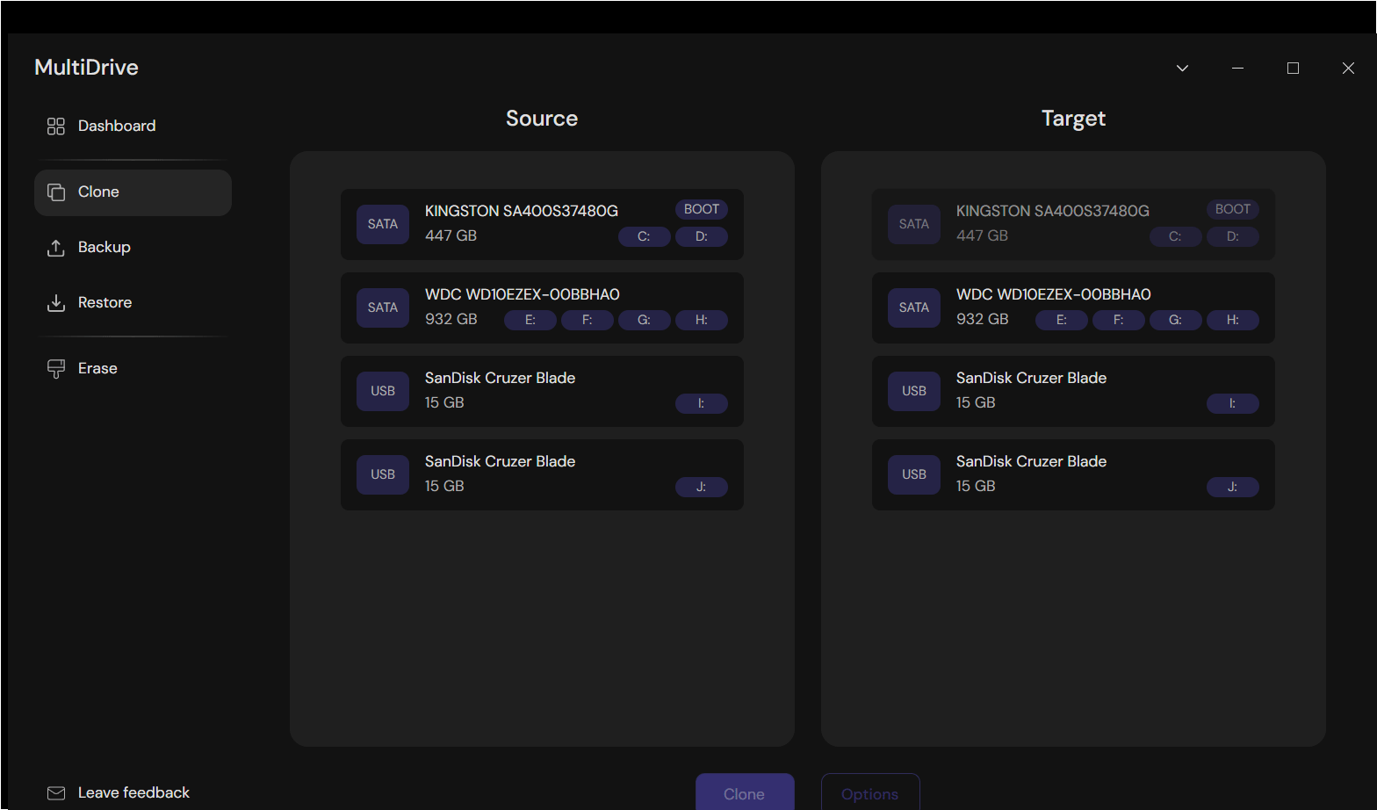1377x810 pixels.
Task: Select KINGSTON SA400S37480G as source drive
Action: pyautogui.click(x=542, y=224)
